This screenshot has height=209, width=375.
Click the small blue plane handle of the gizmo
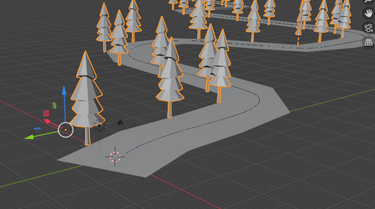click(x=37, y=129)
